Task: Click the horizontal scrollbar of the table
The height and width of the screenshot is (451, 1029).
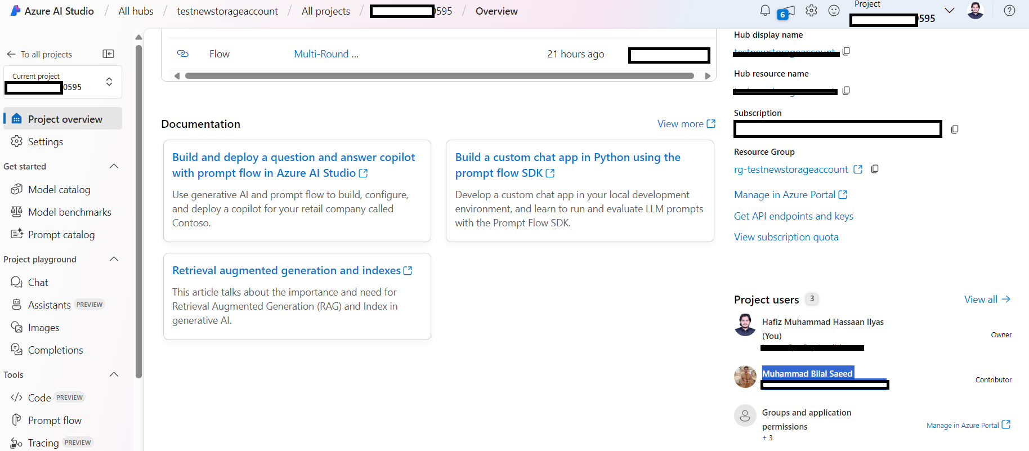Action: coord(439,76)
